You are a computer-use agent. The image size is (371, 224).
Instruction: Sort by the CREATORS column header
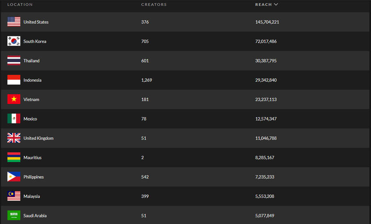click(154, 4)
